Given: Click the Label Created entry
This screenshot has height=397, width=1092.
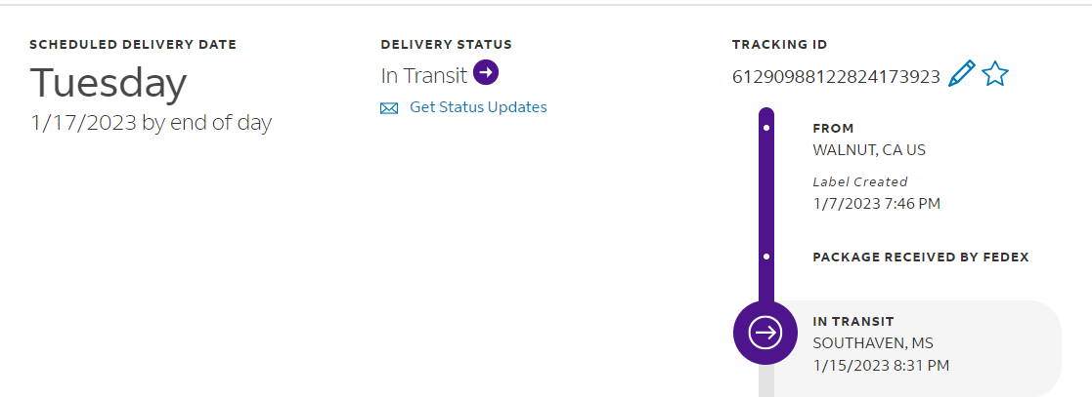Looking at the screenshot, I should 860,181.
